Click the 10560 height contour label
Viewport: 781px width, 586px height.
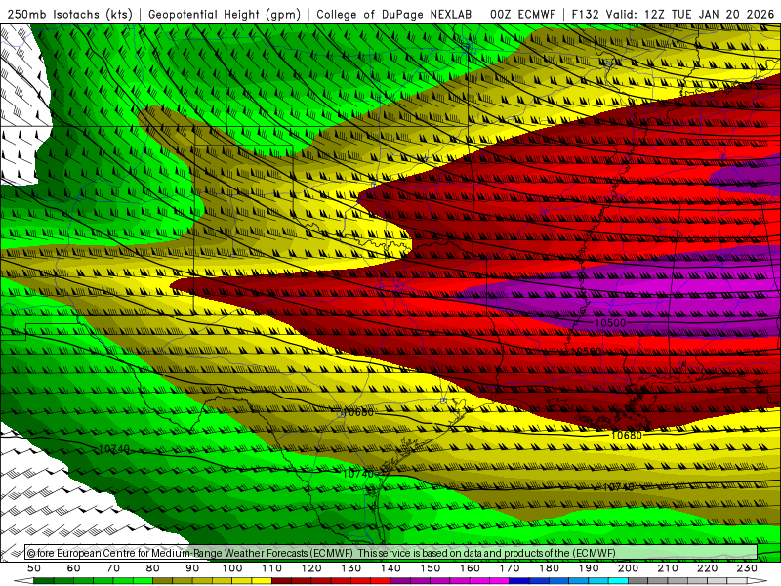coord(588,352)
